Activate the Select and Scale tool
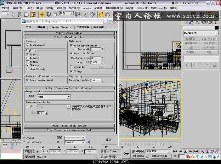221x164 pixels. (x=56, y=14)
